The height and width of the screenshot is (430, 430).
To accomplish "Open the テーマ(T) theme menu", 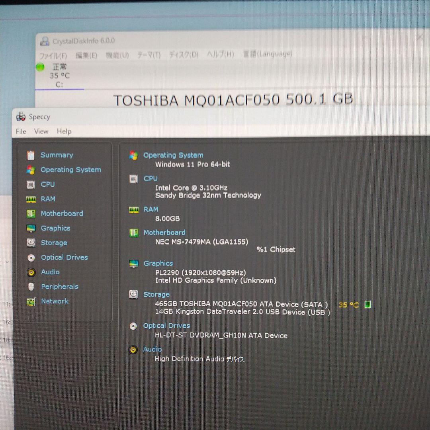I will pos(149,54).
